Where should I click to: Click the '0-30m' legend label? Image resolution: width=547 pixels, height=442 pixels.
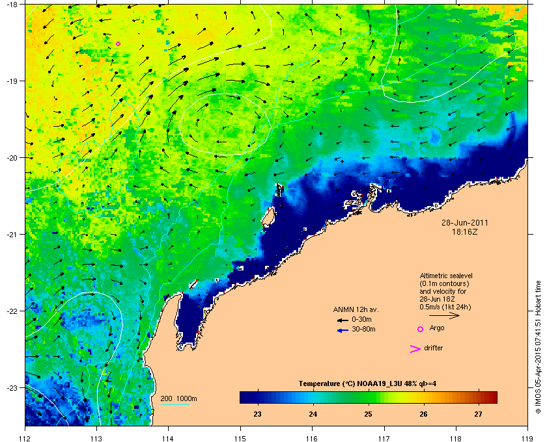click(361, 319)
